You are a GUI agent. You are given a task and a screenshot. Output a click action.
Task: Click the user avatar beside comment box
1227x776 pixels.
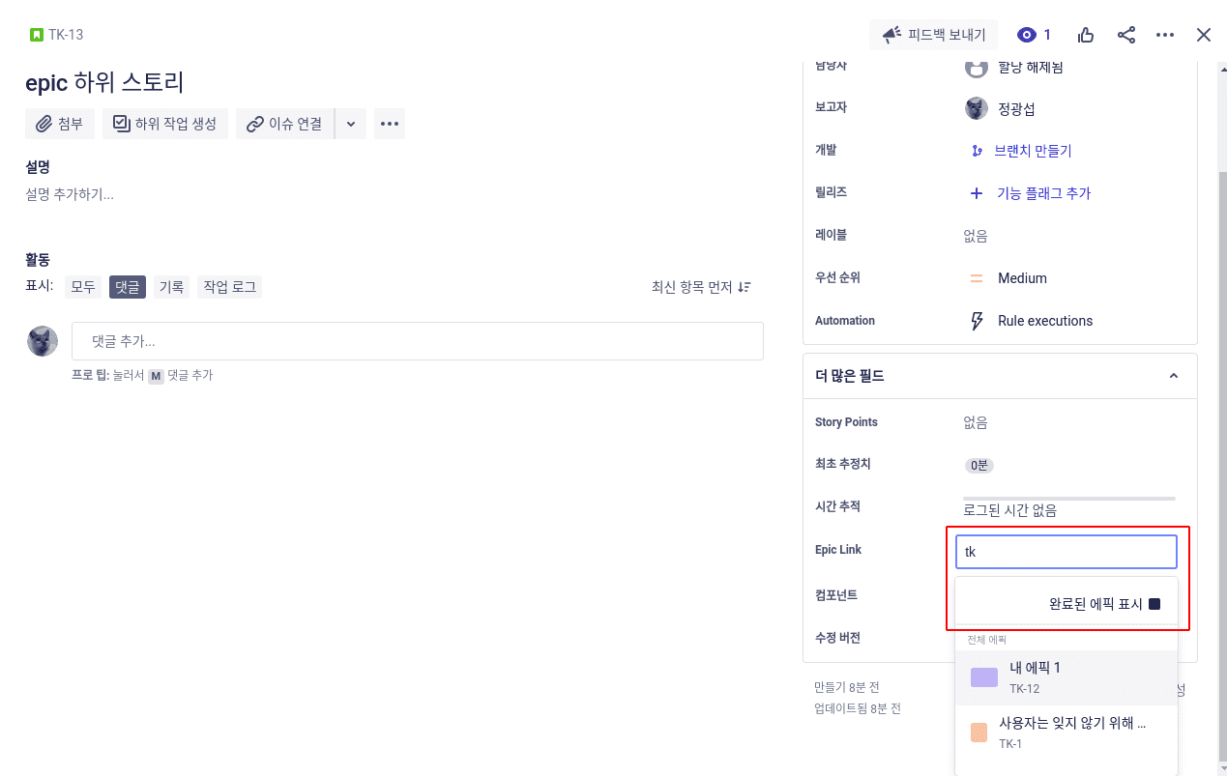42,341
